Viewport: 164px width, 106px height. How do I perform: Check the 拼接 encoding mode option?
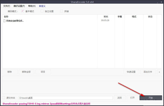(x=61, y=11)
